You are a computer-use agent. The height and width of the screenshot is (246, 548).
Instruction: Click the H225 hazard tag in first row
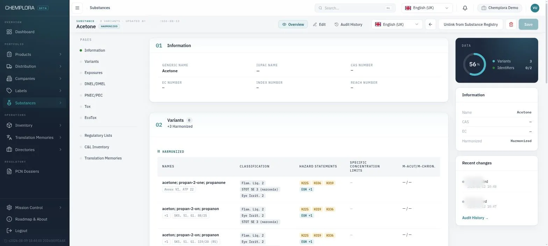click(x=305, y=183)
